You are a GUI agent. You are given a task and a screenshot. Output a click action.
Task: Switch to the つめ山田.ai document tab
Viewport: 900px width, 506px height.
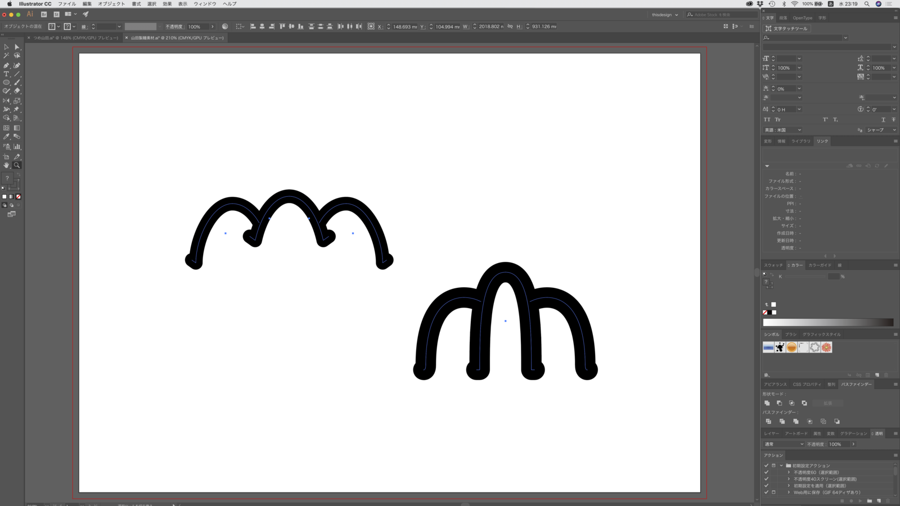[x=75, y=38]
